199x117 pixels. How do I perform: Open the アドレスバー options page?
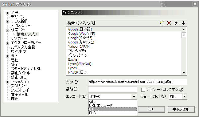pos(21,26)
